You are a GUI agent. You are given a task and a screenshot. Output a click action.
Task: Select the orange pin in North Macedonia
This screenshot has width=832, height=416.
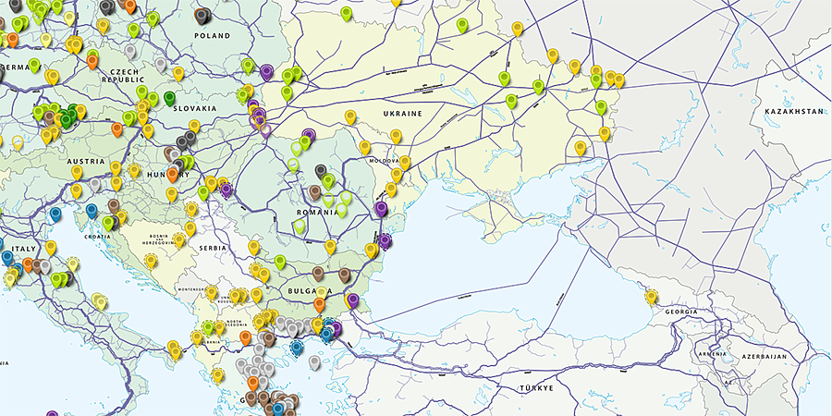pos(245,337)
